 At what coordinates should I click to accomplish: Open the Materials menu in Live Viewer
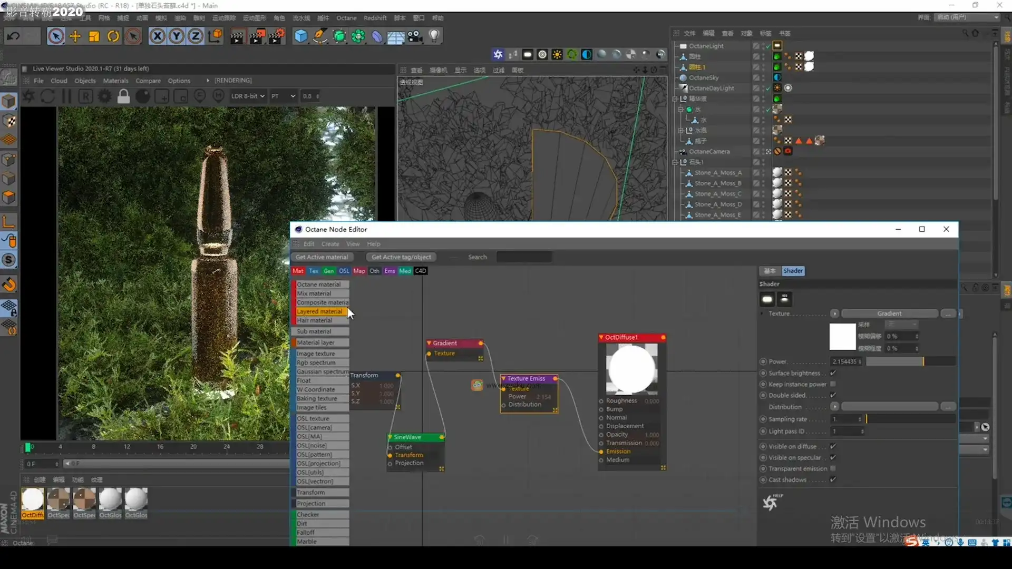coord(115,81)
